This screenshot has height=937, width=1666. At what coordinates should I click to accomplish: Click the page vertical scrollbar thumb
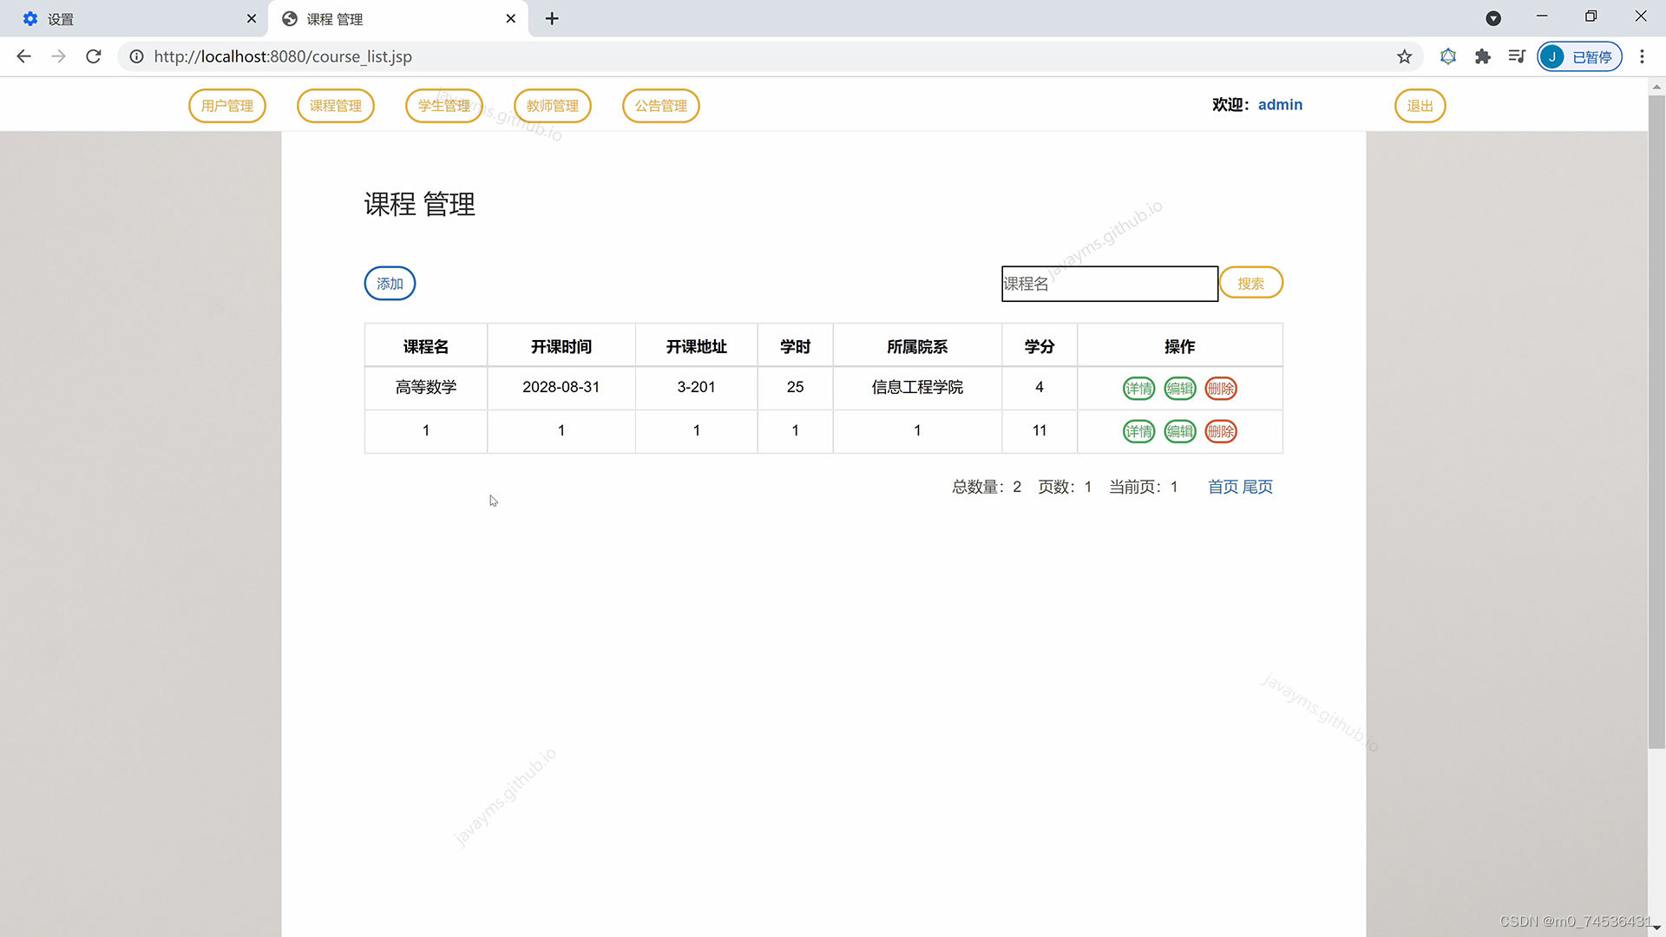click(x=1656, y=421)
